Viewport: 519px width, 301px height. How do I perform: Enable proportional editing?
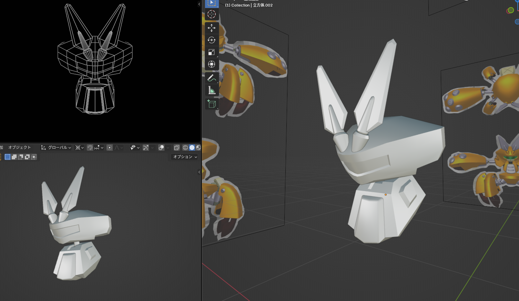point(110,148)
